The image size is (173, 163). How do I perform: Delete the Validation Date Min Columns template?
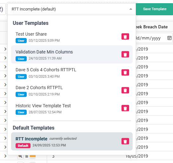pyautogui.click(x=125, y=54)
